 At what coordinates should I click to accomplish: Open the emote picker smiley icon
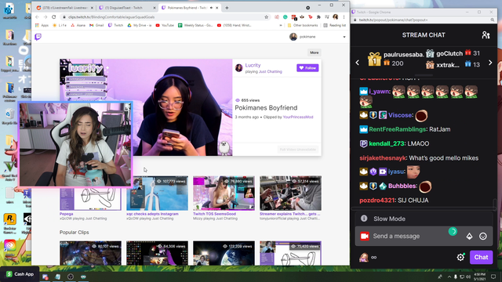483,237
